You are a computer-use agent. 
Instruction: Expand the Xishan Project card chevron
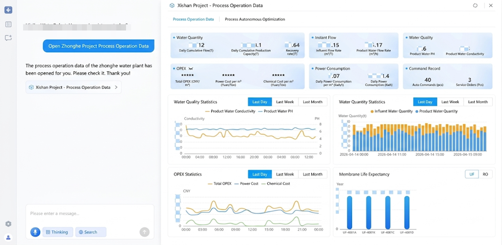(116, 87)
